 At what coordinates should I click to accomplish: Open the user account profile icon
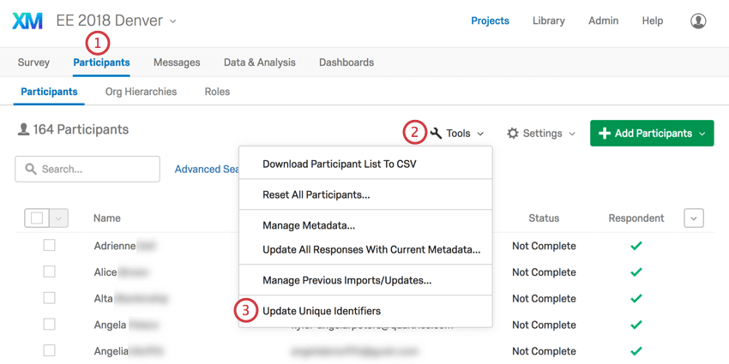pyautogui.click(x=698, y=21)
